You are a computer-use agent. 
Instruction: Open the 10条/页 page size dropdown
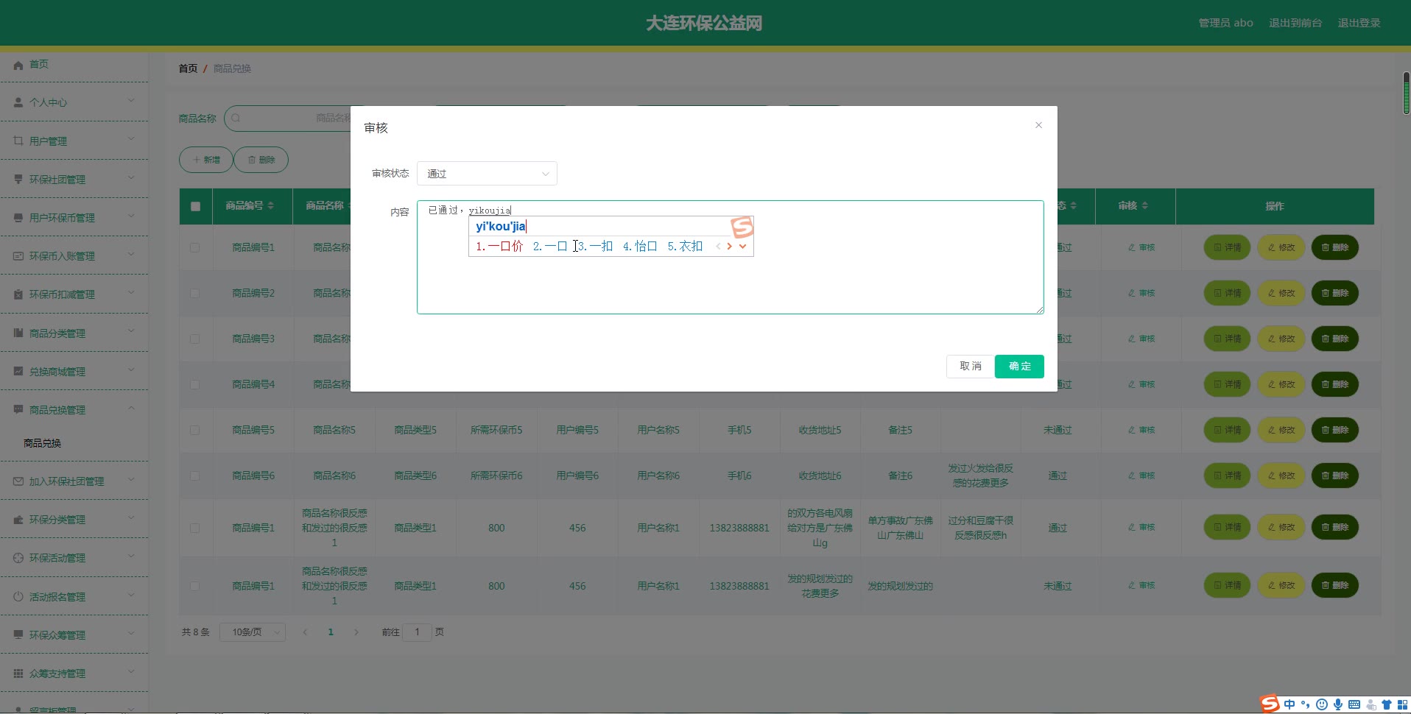coord(253,632)
